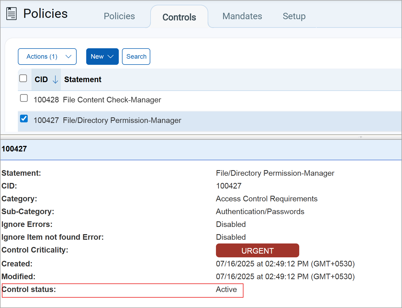
Task: Expand the New dropdown button
Action: coord(103,57)
